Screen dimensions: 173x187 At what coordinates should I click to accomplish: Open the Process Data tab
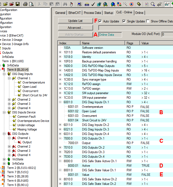pyautogui.click(x=92, y=13)
